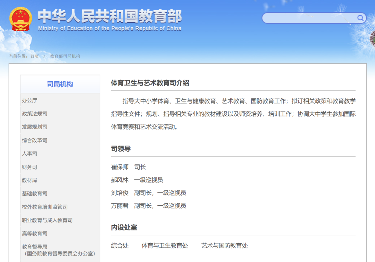Open 发展规划司 sidebar entry
Screen dimensions: 375x262
[x=35, y=127]
